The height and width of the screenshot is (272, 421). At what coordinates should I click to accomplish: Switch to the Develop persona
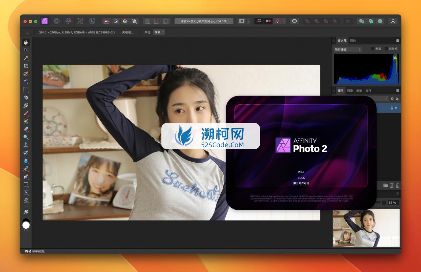point(68,21)
